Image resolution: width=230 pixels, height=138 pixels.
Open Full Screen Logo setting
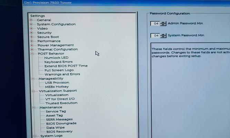(x=59, y=70)
